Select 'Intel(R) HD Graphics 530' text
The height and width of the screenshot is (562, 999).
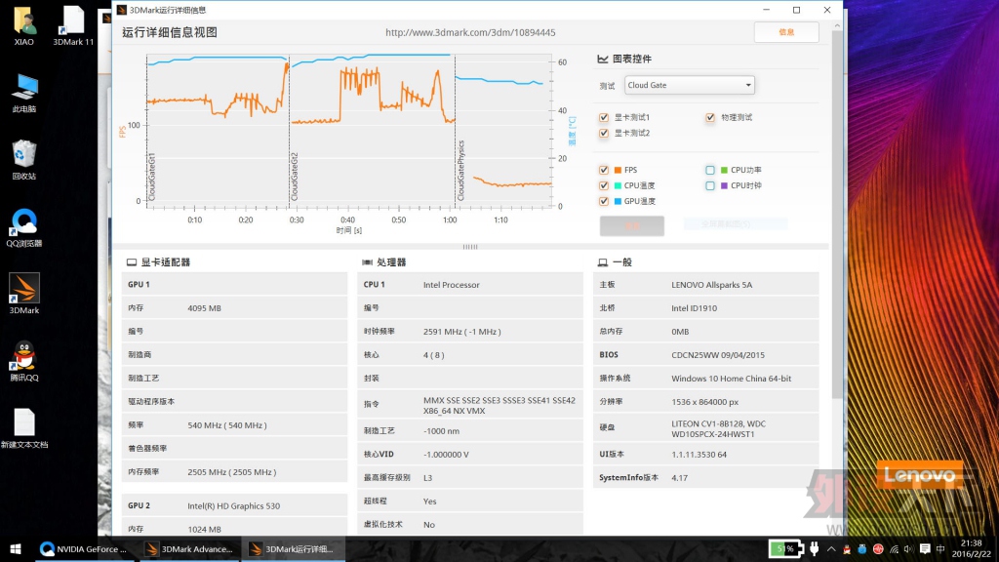(233, 506)
